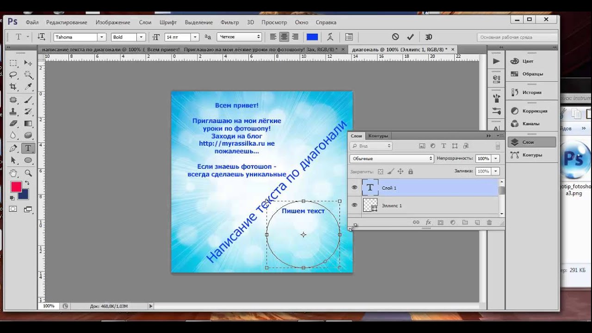Image resolution: width=592 pixels, height=333 pixels.
Task: Select the Gradient tool
Action: coord(28,123)
